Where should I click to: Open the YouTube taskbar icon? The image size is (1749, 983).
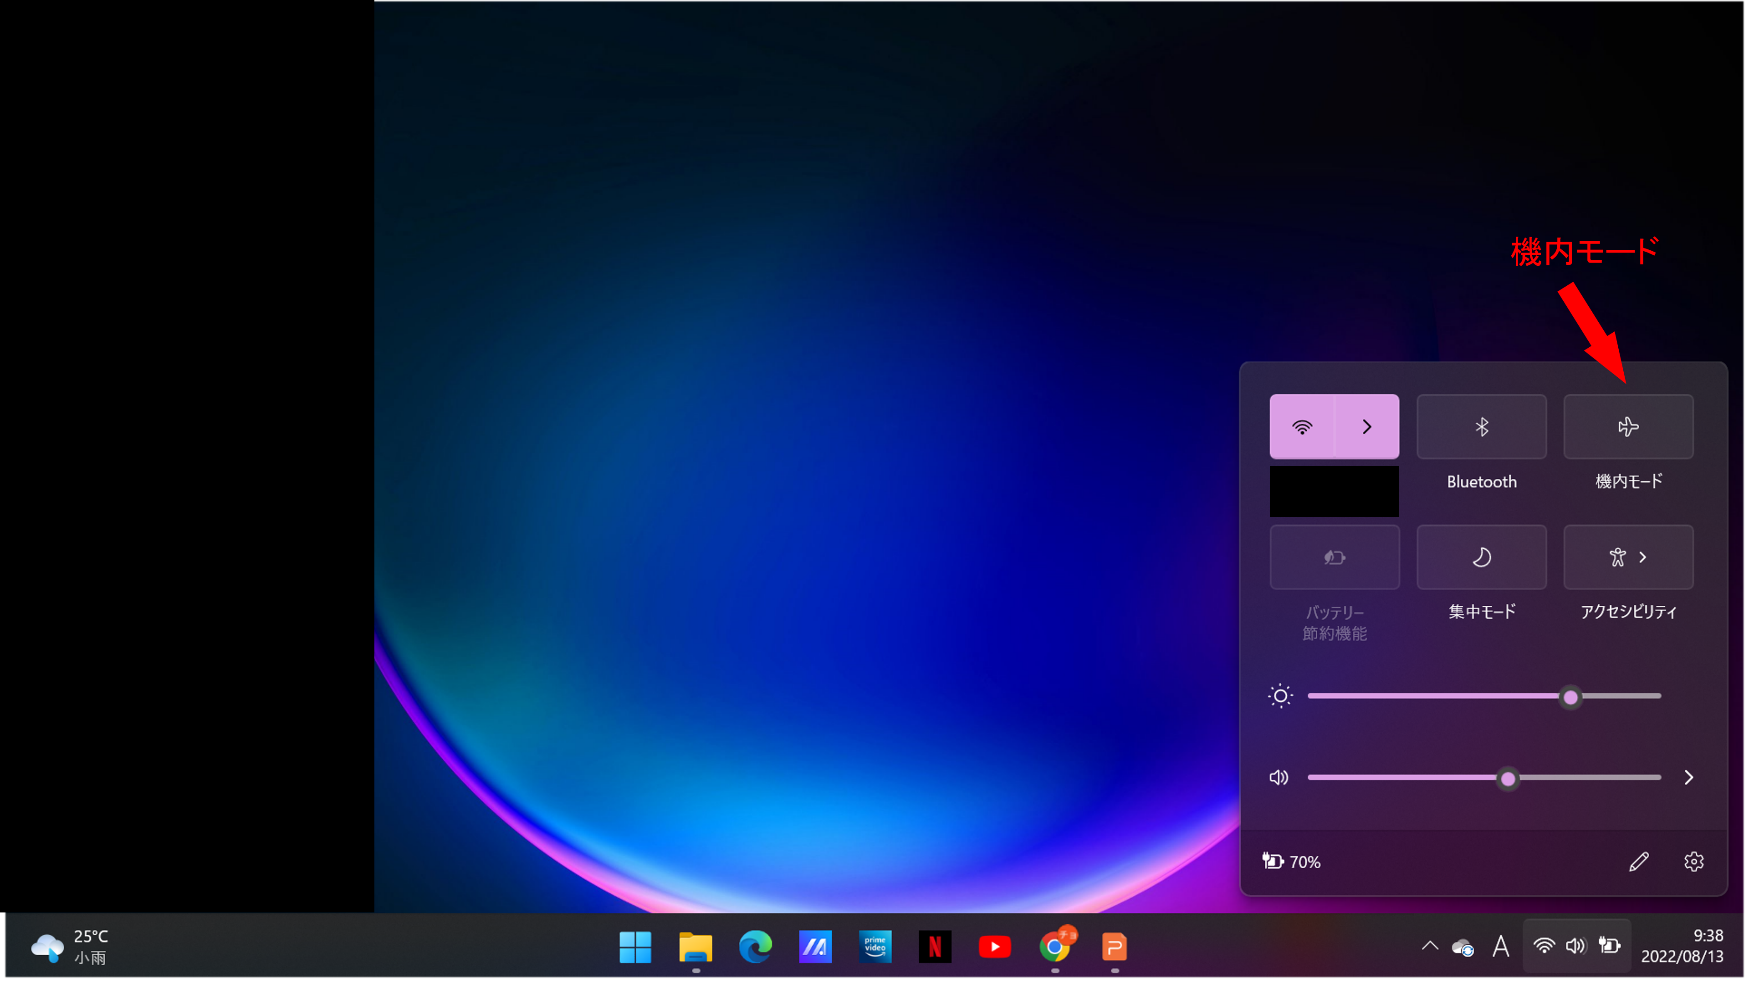(995, 947)
